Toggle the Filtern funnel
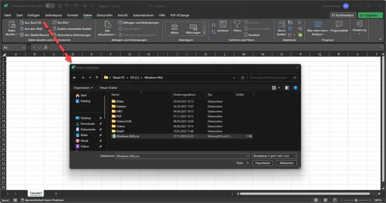The height and width of the screenshot is (203, 386). (x=237, y=27)
